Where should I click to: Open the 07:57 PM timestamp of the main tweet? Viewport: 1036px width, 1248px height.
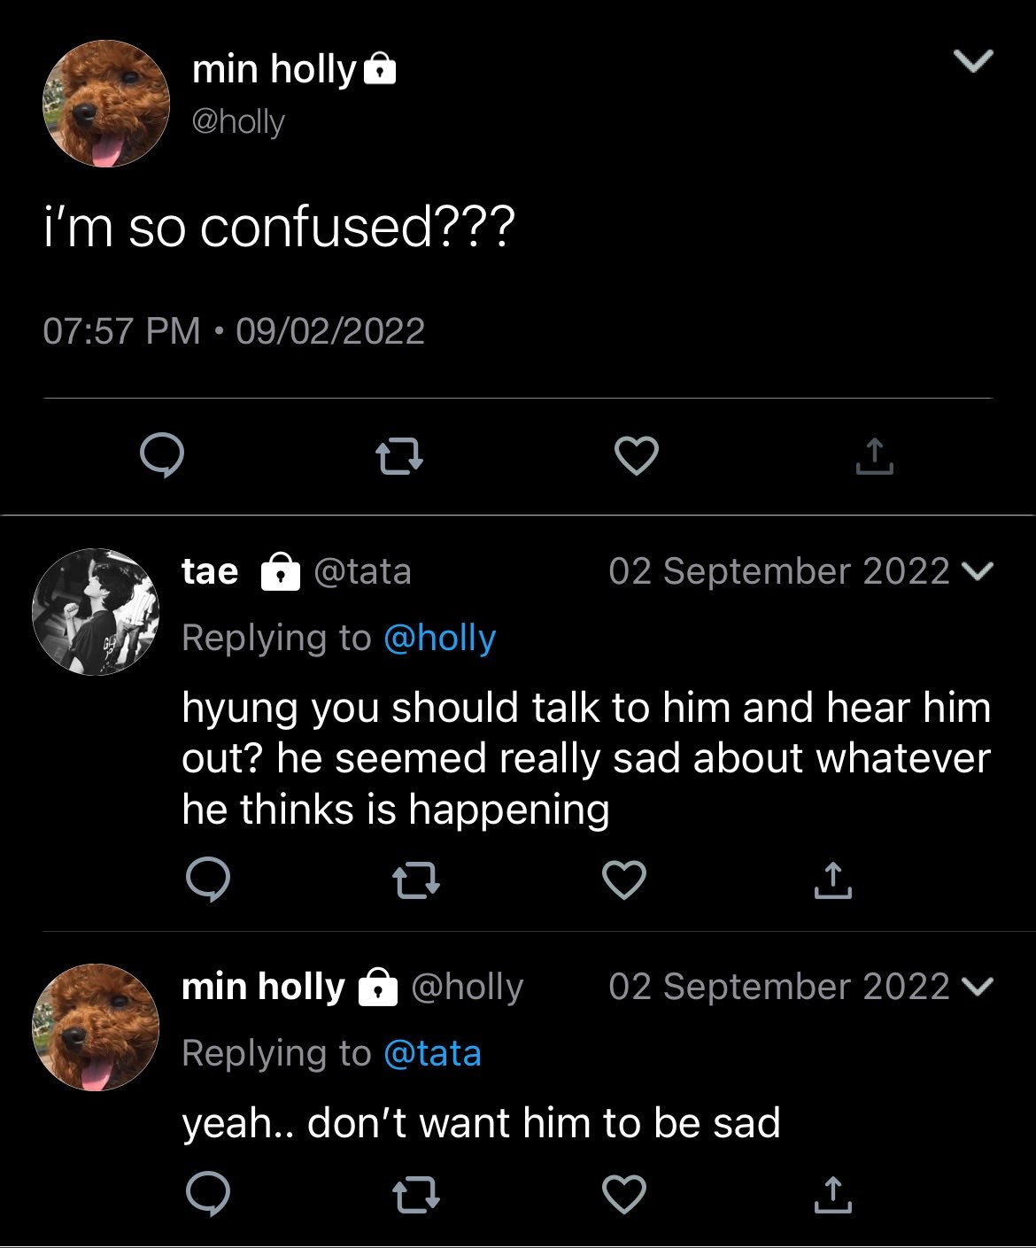pos(122,331)
